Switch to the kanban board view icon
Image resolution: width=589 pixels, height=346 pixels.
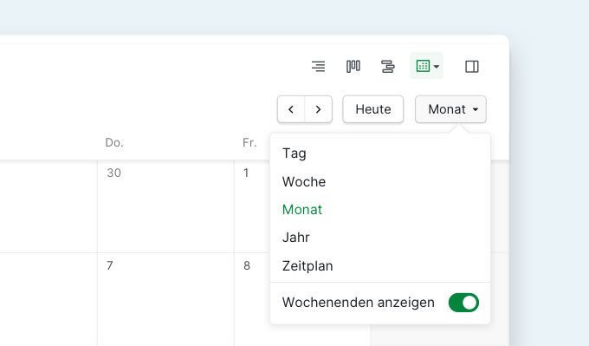(353, 66)
